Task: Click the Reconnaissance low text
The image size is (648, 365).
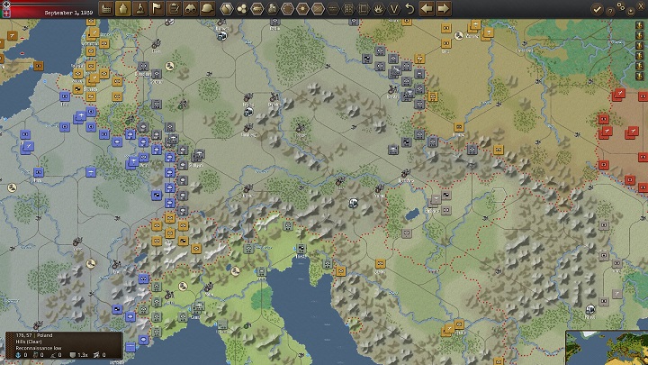Action: [x=39, y=349]
